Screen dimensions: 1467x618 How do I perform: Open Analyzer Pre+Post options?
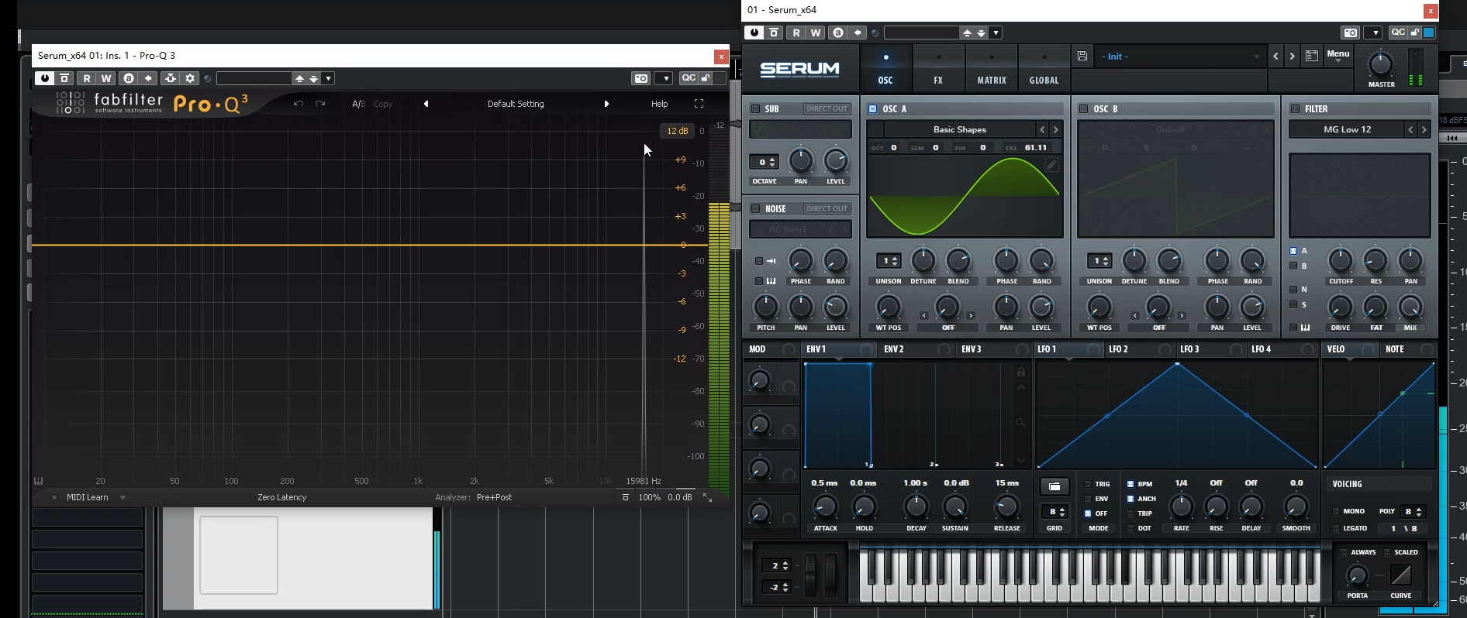(x=494, y=497)
